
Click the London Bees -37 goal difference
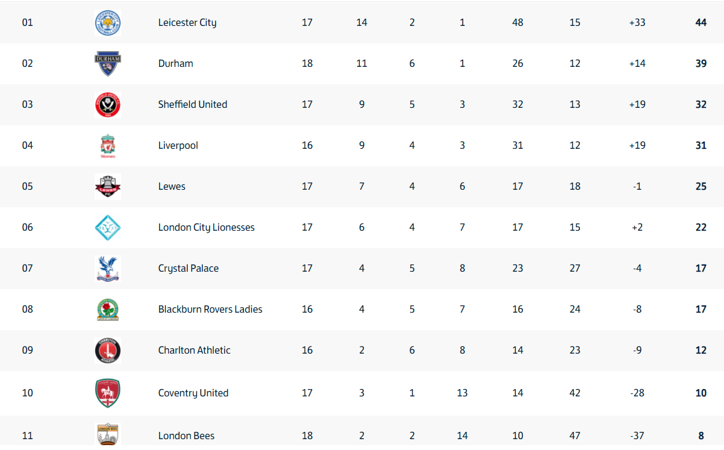pos(637,436)
